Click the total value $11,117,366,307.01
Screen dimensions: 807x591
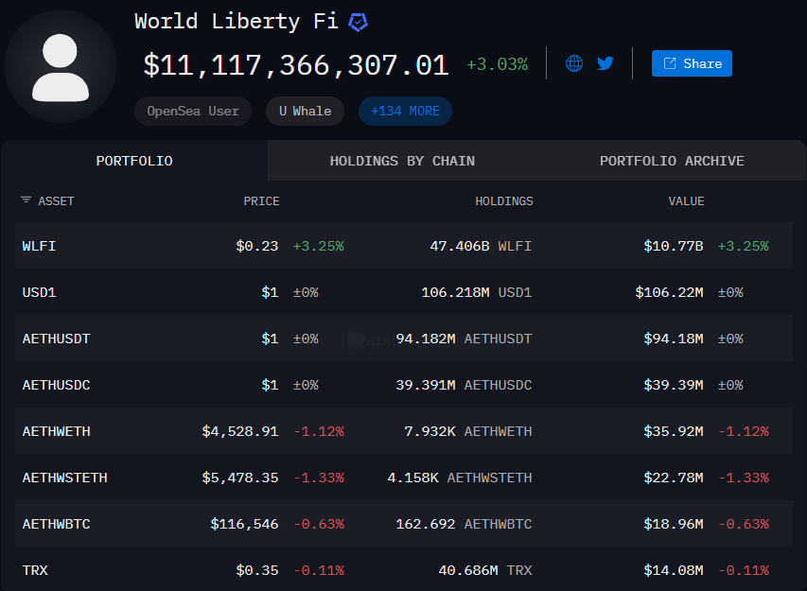pos(296,65)
